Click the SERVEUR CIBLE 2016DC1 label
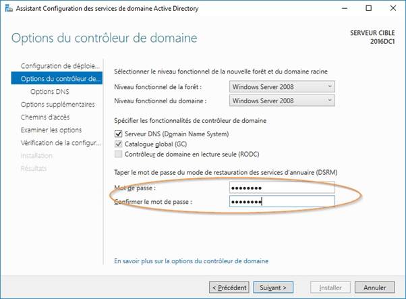 372,37
